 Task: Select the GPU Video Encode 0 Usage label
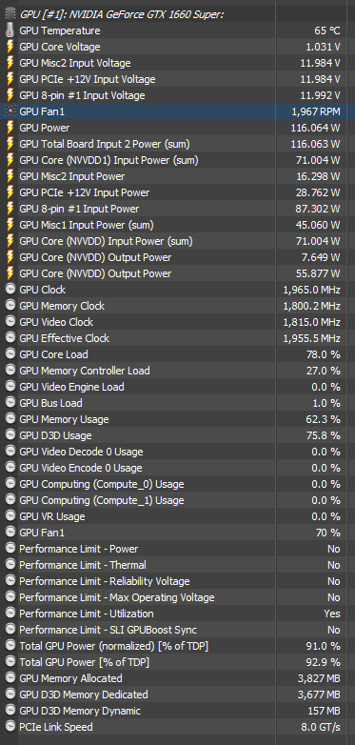point(81,468)
